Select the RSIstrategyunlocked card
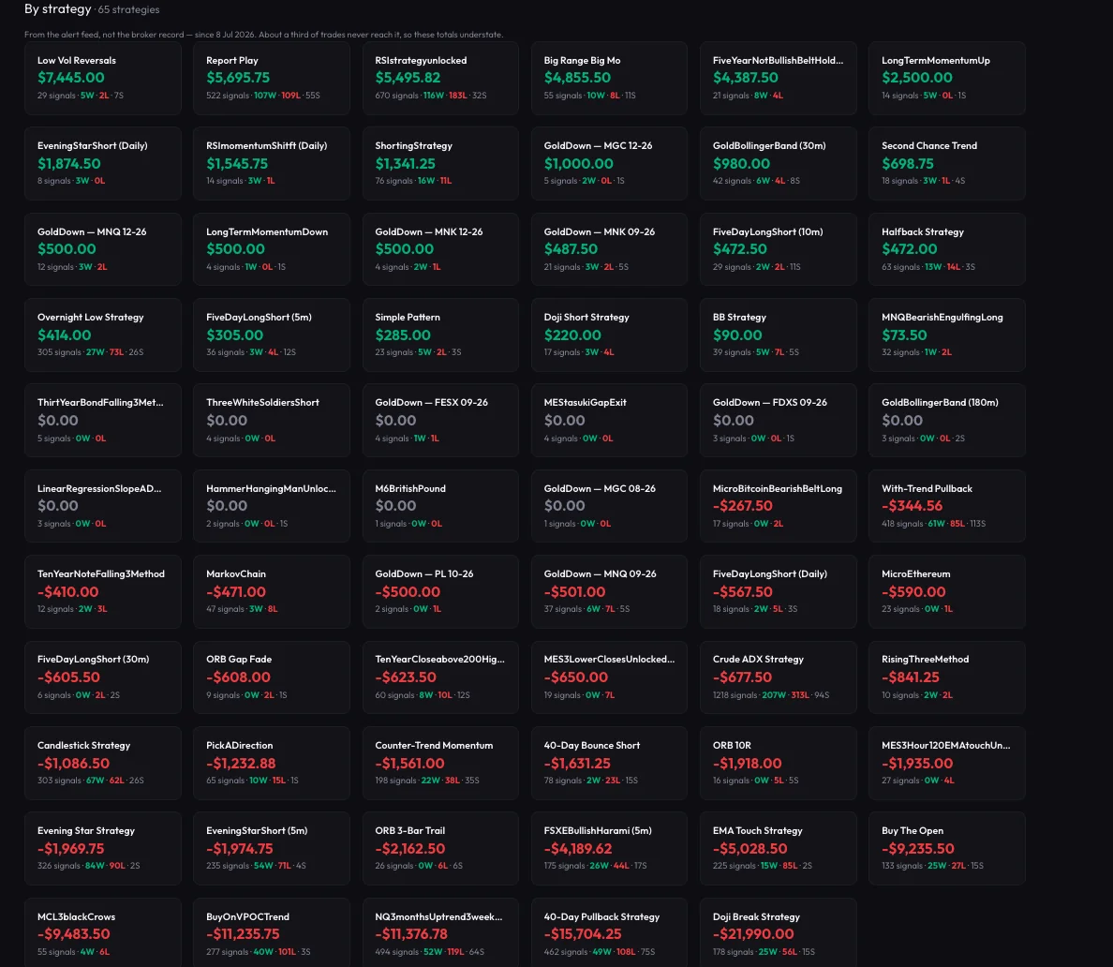Image resolution: width=1113 pixels, height=967 pixels. tap(440, 78)
